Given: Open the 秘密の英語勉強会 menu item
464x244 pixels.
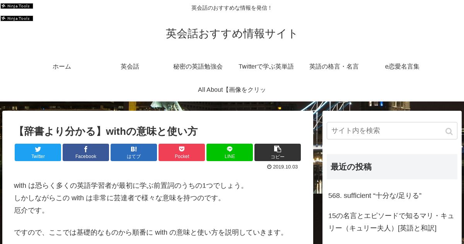Looking at the screenshot, I should point(198,67).
